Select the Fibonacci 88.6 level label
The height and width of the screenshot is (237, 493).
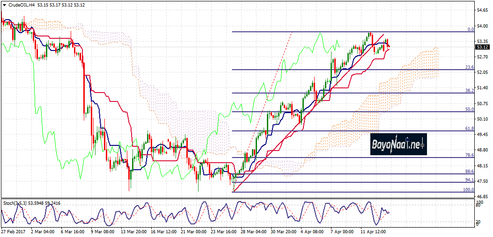[470, 172]
